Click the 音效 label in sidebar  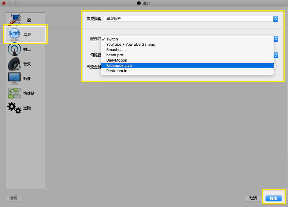(27, 64)
